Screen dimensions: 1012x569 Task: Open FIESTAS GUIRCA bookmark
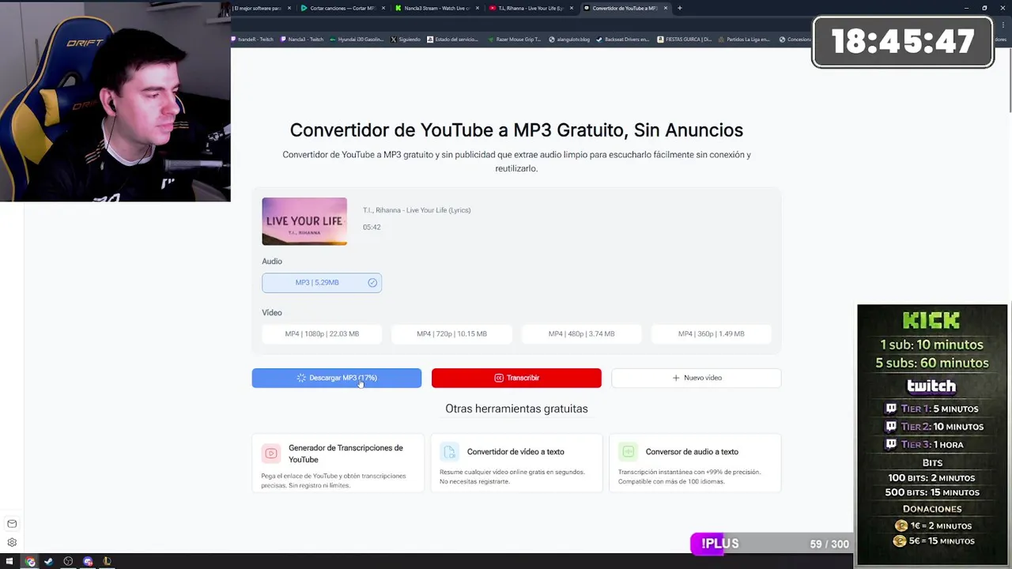point(685,40)
